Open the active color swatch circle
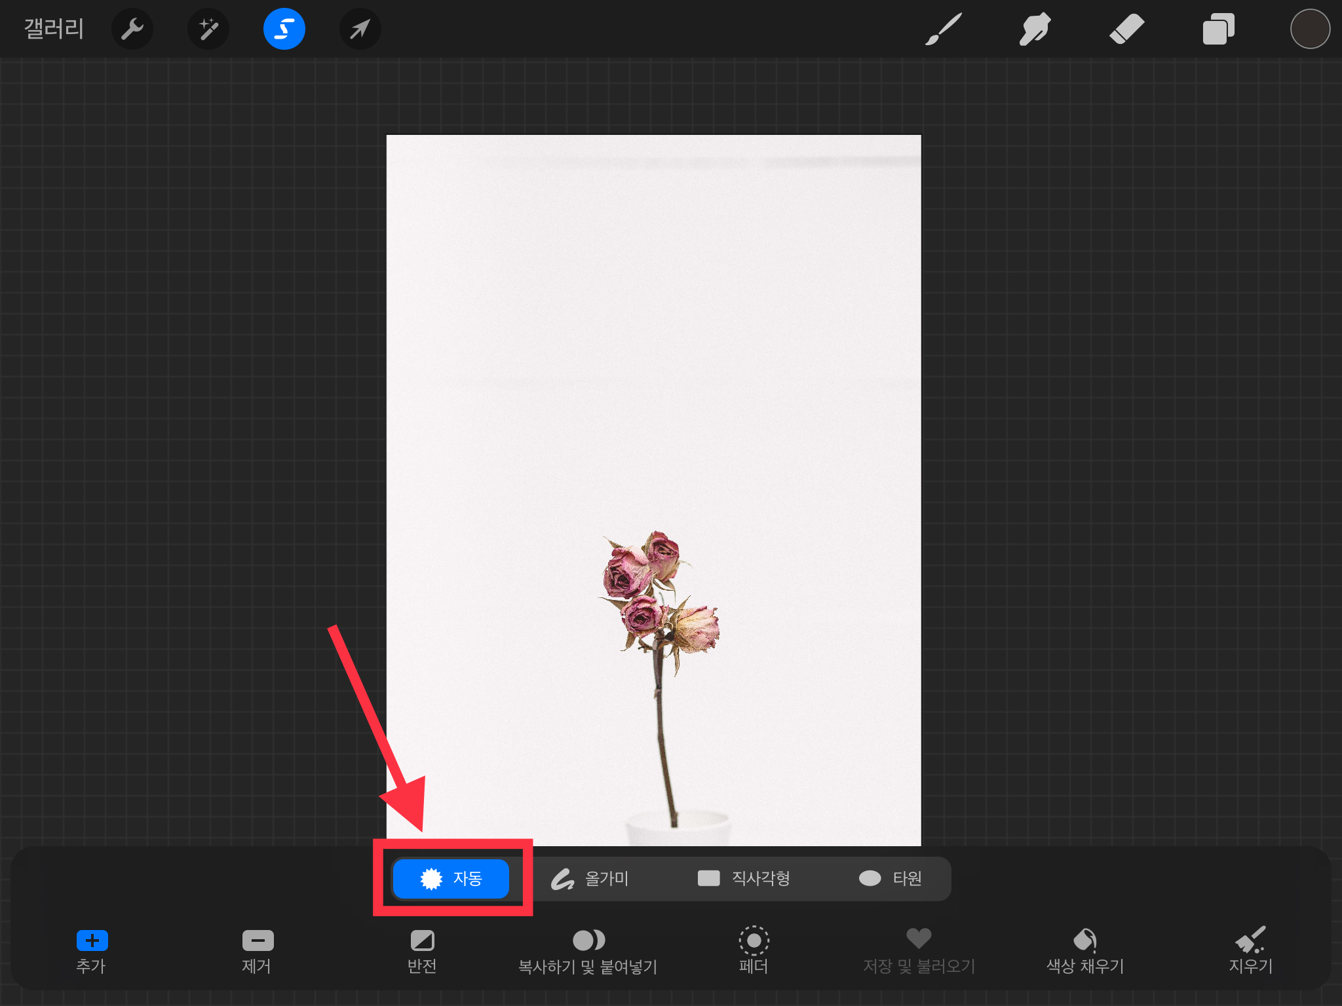Screen dimensions: 1342x1006 (1309, 29)
